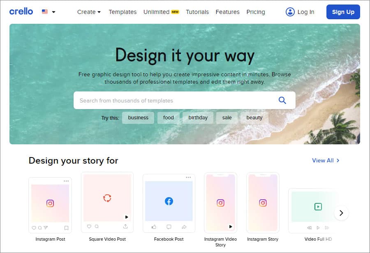The height and width of the screenshot is (253, 370).
Task: Click the comment bubble on Facebook Post card
Action: coord(169,227)
